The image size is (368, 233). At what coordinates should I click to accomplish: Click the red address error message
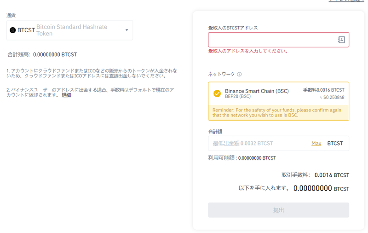pos(248,51)
